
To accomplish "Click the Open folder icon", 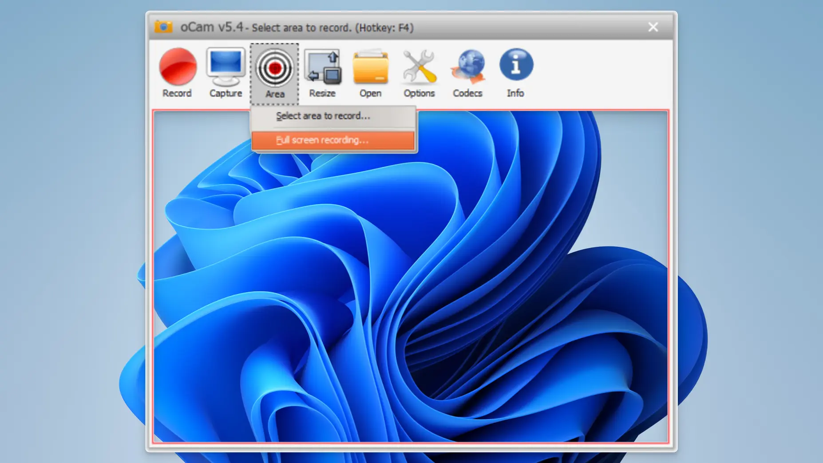I will (x=370, y=67).
